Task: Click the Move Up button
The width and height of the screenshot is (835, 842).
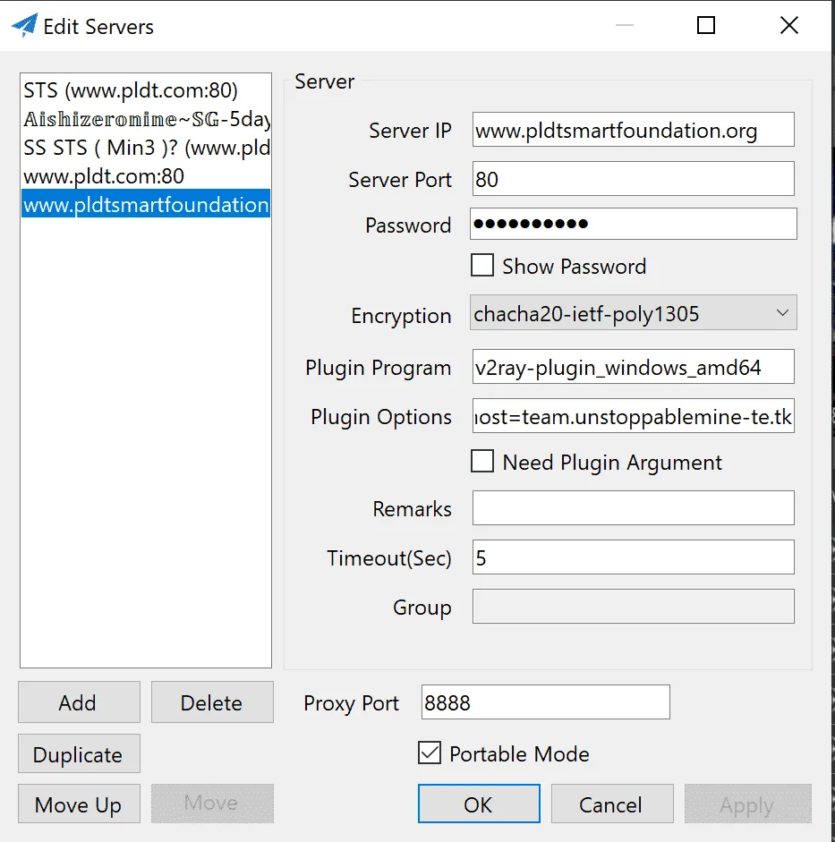Action: pyautogui.click(x=79, y=804)
